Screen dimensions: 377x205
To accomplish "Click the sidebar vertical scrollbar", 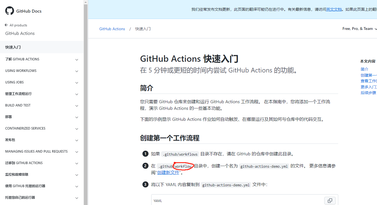I will pyautogui.click(x=86, y=104).
